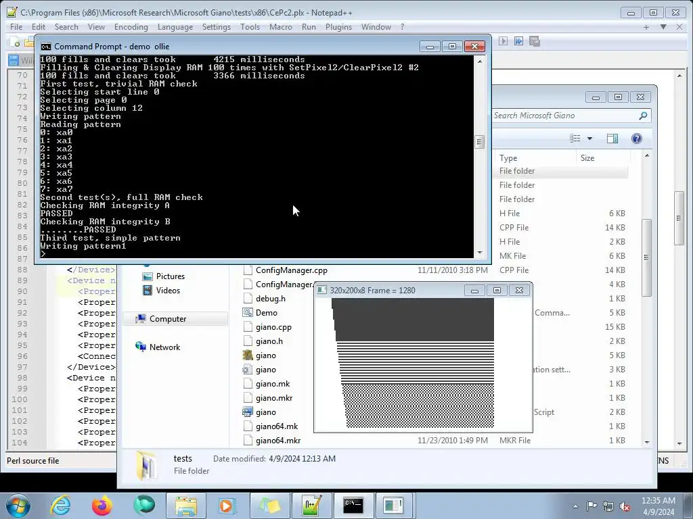This screenshot has height=519, width=693.
Task: Click the run macro multiple times icon
Action: tap(518, 41)
